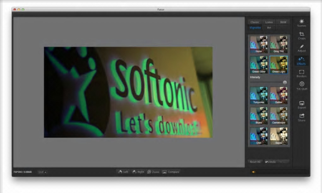Select the Crops tool
This screenshot has height=193, width=322.
(x=301, y=36)
